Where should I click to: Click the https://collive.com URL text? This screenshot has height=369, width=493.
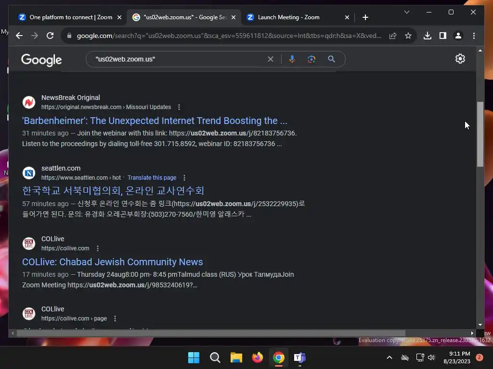pyautogui.click(x=65, y=248)
